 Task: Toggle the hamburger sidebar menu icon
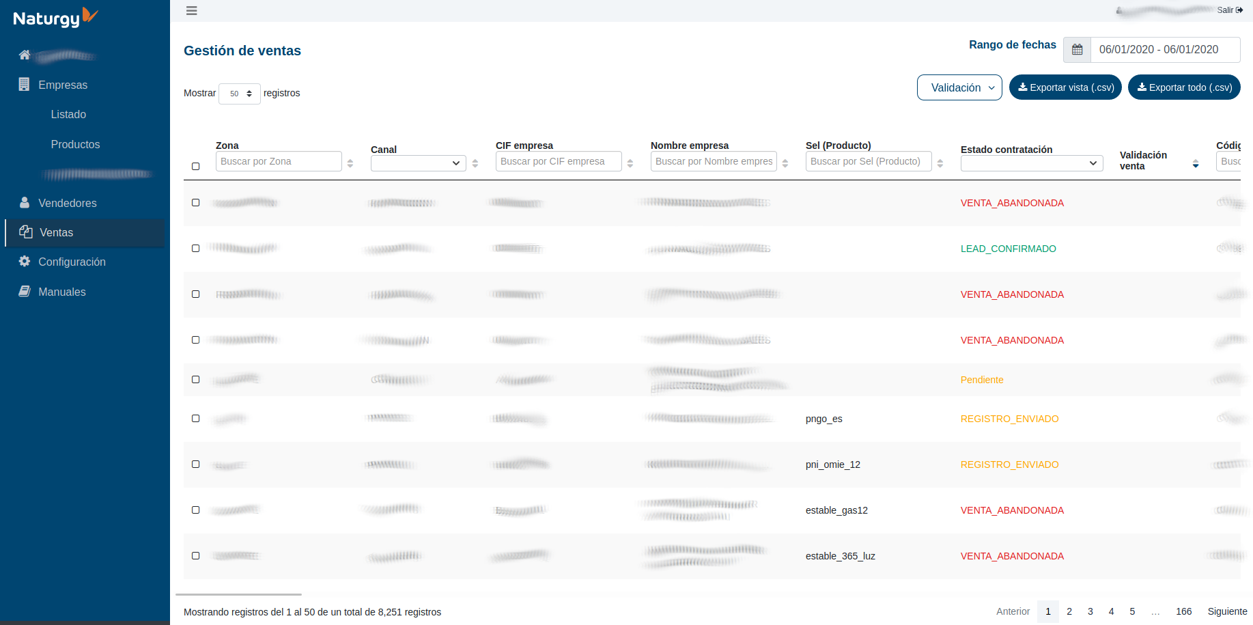[192, 10]
